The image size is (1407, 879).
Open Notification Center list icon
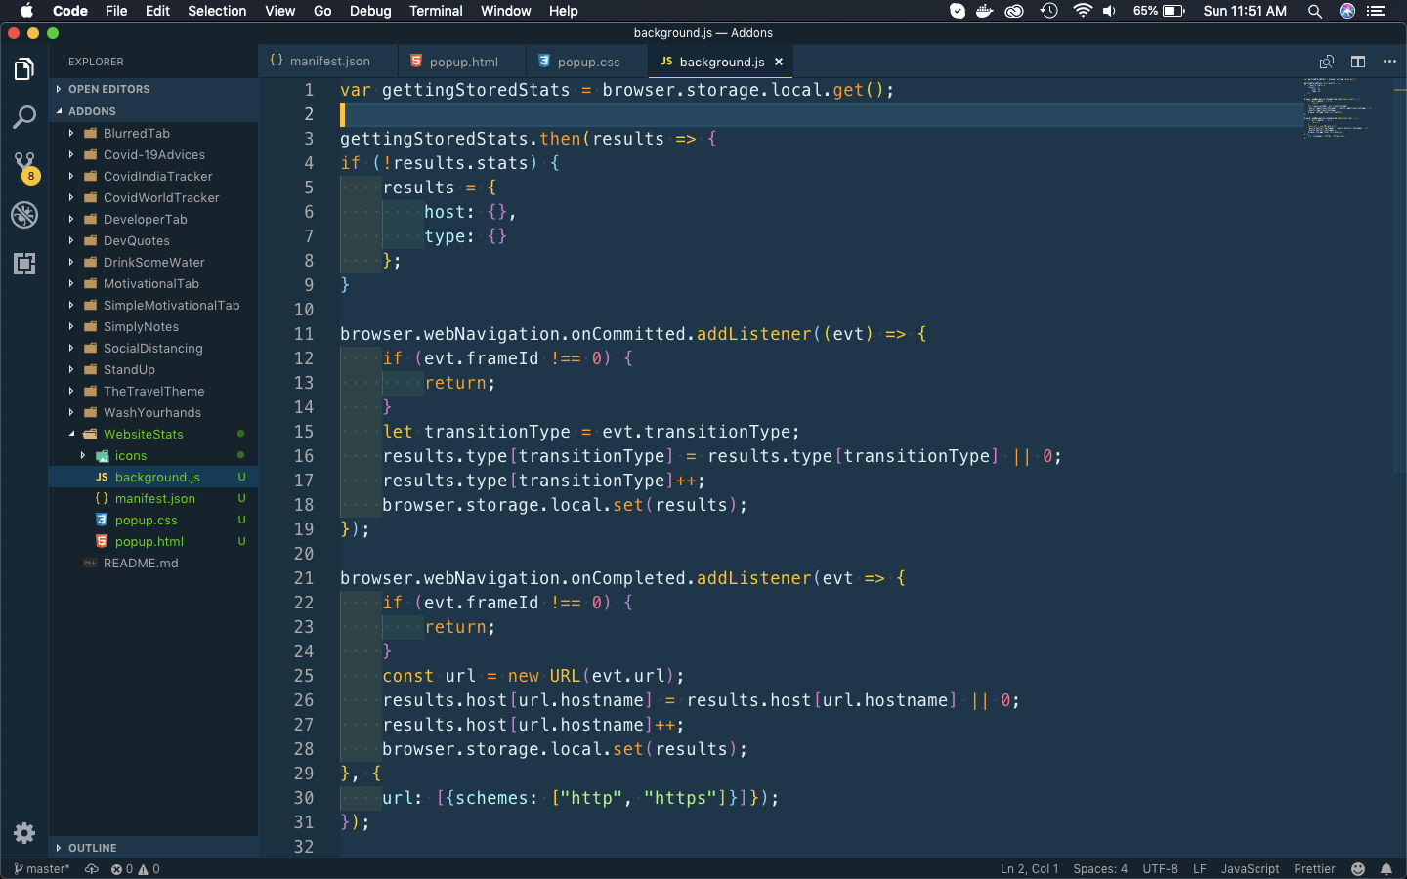1377,11
